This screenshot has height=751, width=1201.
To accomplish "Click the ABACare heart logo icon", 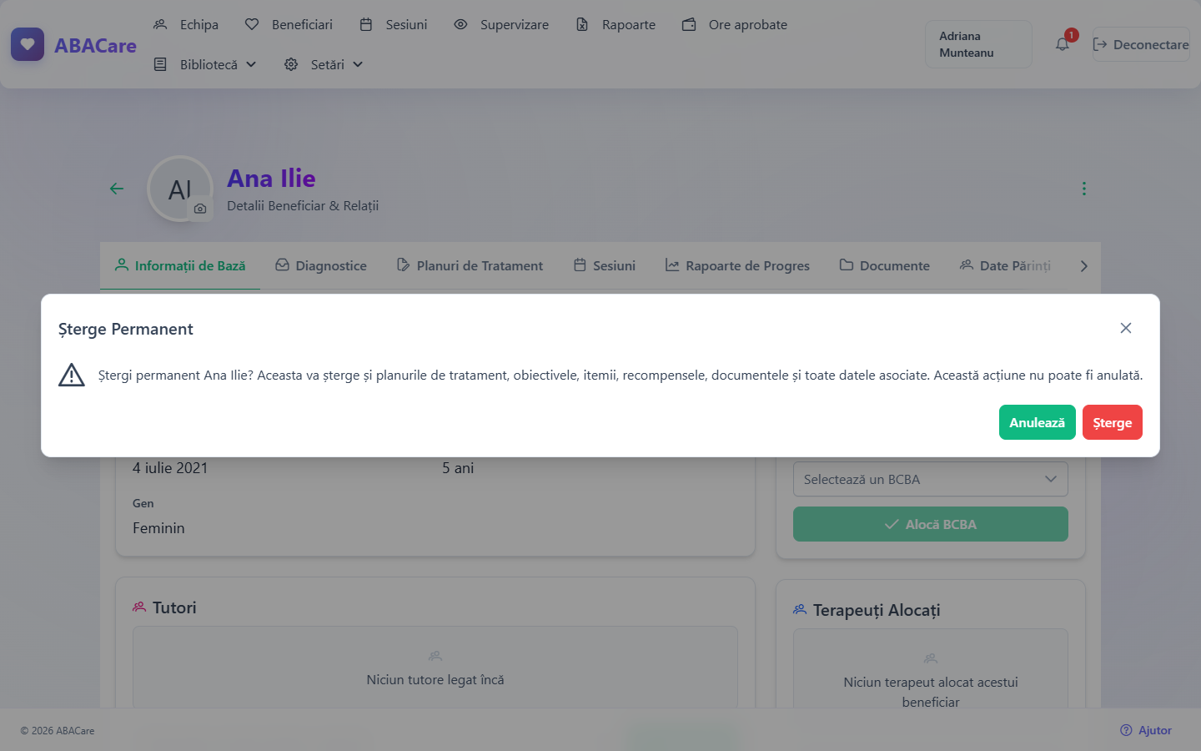I will point(28,44).
